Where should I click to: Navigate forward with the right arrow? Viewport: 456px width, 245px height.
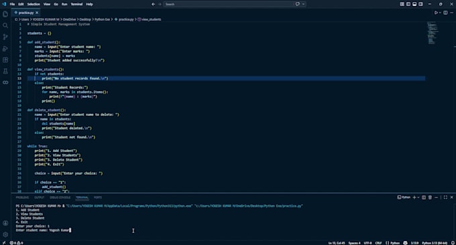coord(160,4)
